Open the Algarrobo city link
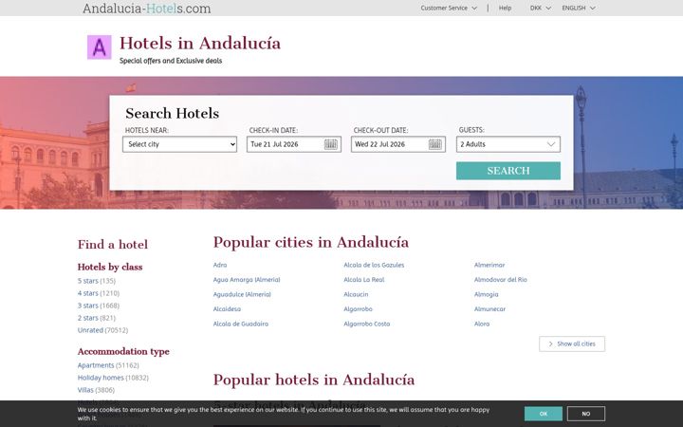683x427 pixels. click(358, 309)
